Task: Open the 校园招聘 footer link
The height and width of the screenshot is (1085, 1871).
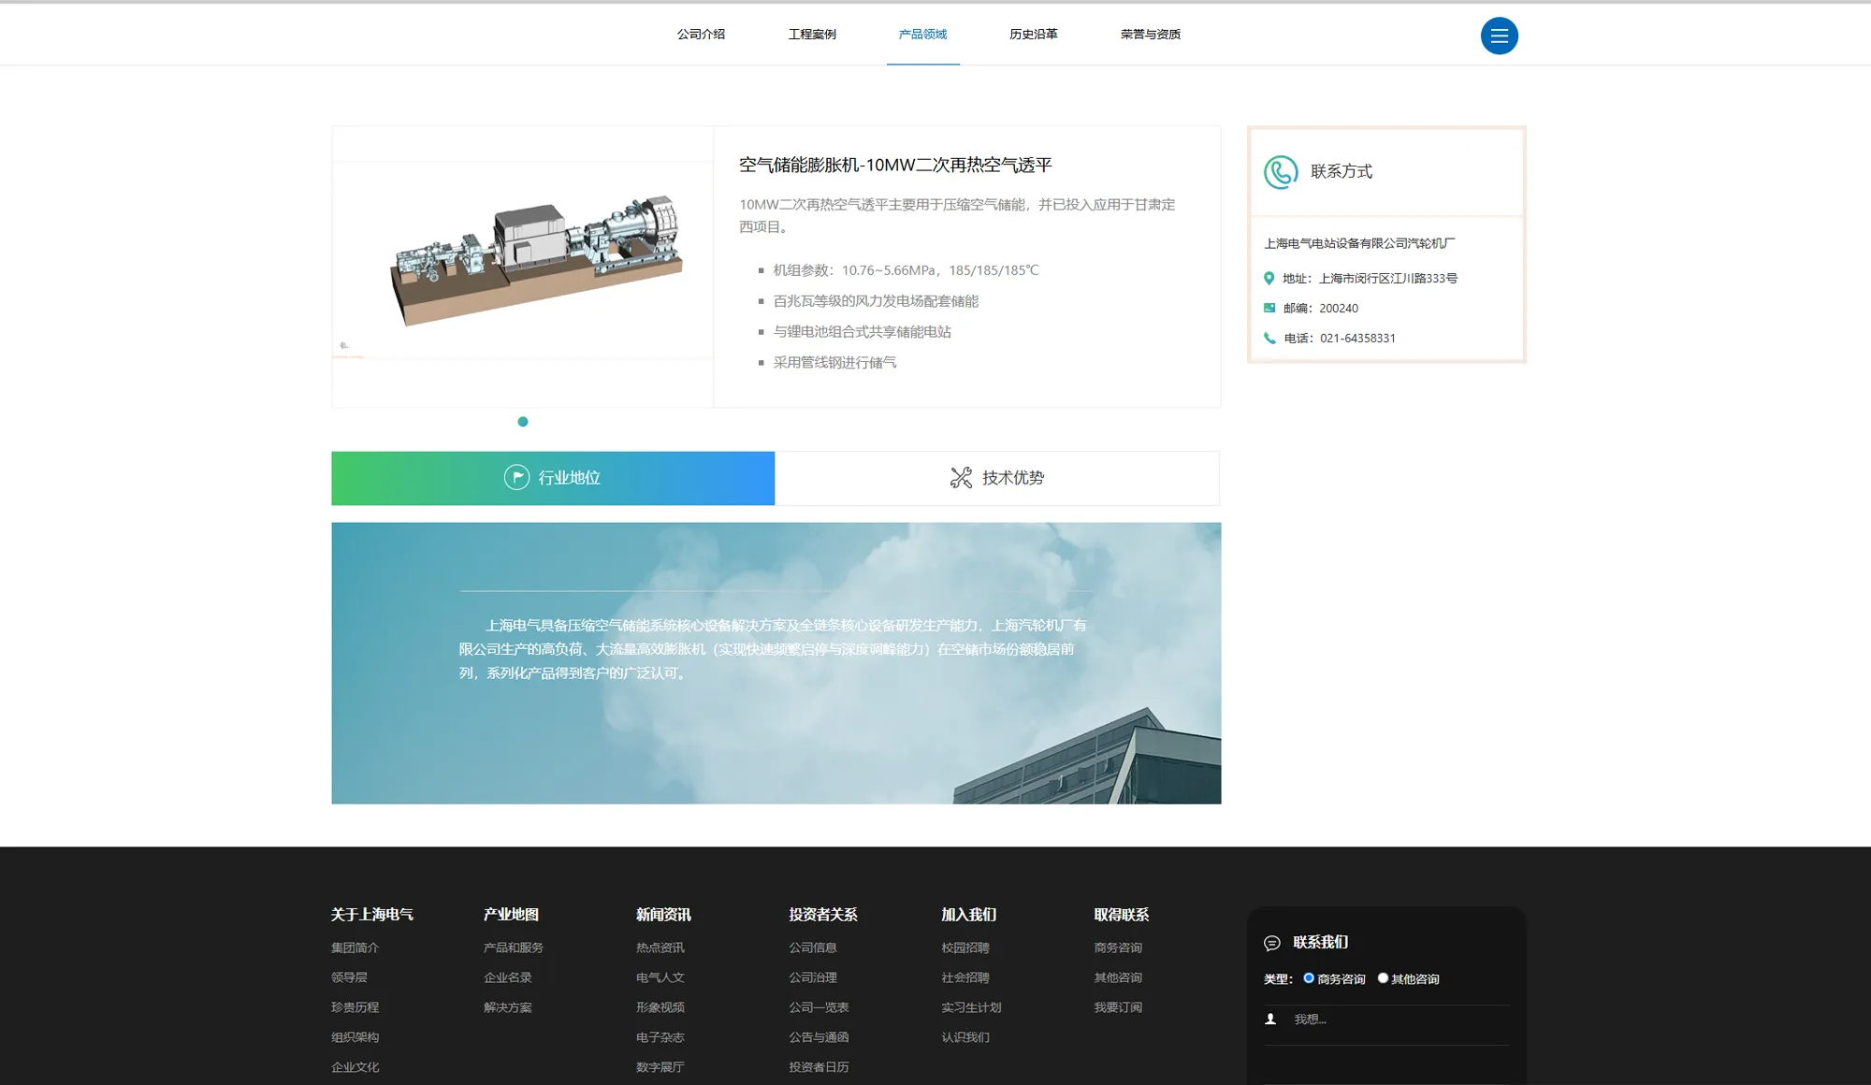Action: (965, 948)
